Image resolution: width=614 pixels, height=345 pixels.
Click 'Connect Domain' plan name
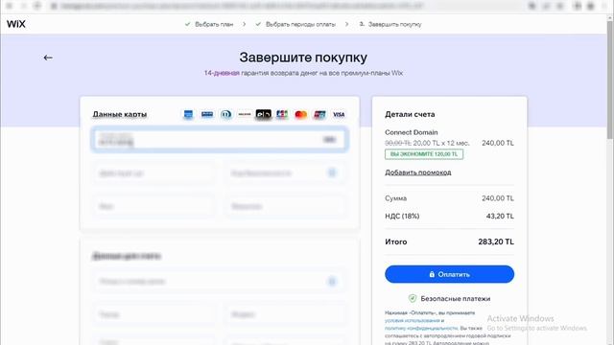pyautogui.click(x=412, y=132)
